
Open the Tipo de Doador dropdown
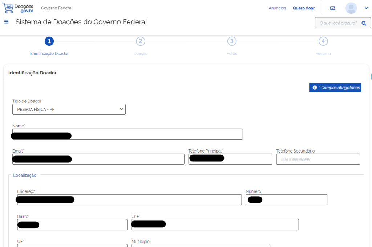click(x=69, y=109)
